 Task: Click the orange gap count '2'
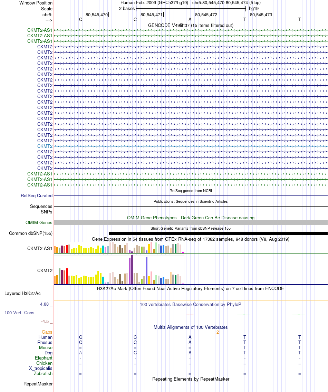point(218,332)
